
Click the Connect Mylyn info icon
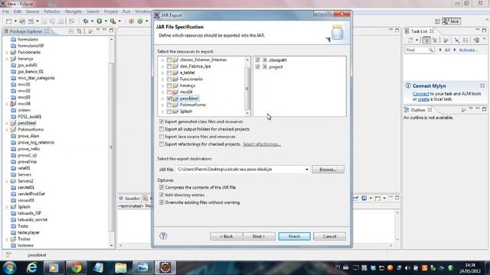click(x=408, y=86)
